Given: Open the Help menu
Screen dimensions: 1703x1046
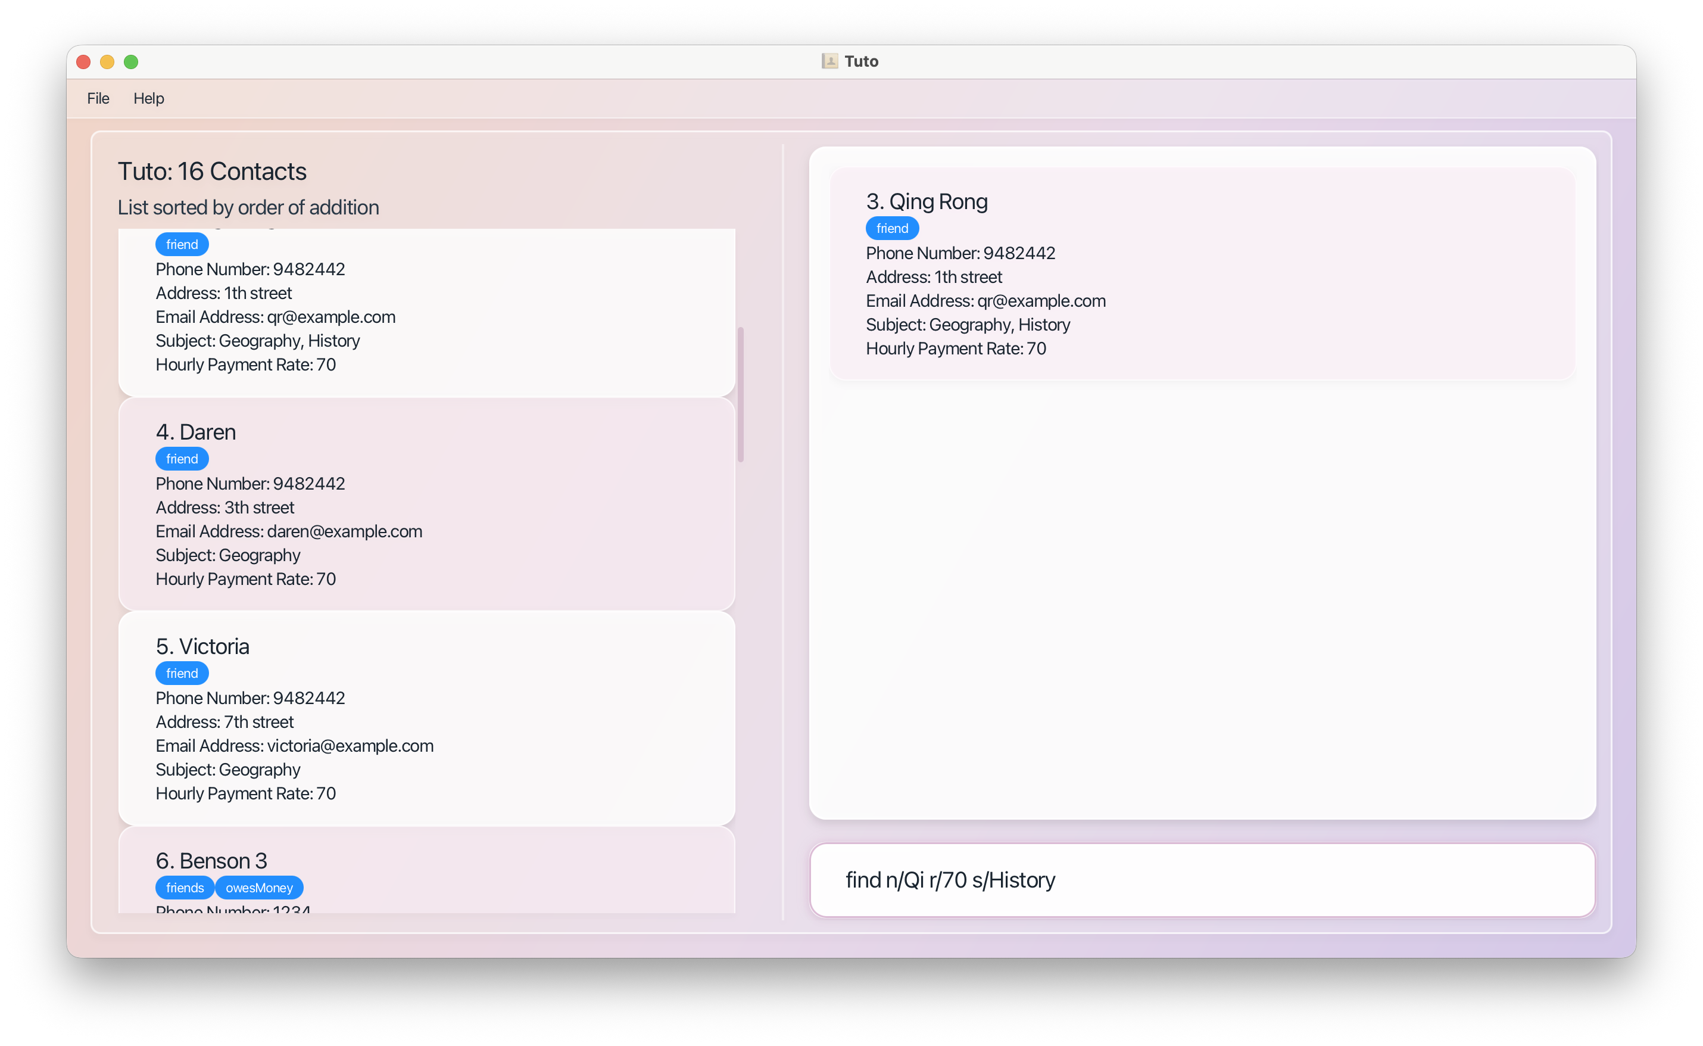Looking at the screenshot, I should coord(149,98).
